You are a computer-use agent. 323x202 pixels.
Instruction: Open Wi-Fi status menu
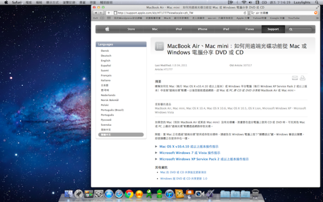pos(244,2)
